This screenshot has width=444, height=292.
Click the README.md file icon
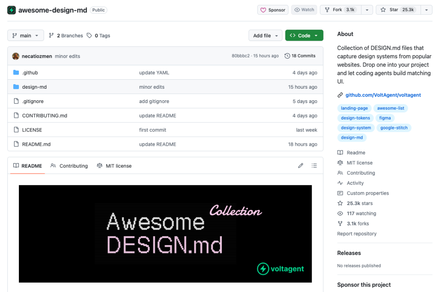(16, 144)
